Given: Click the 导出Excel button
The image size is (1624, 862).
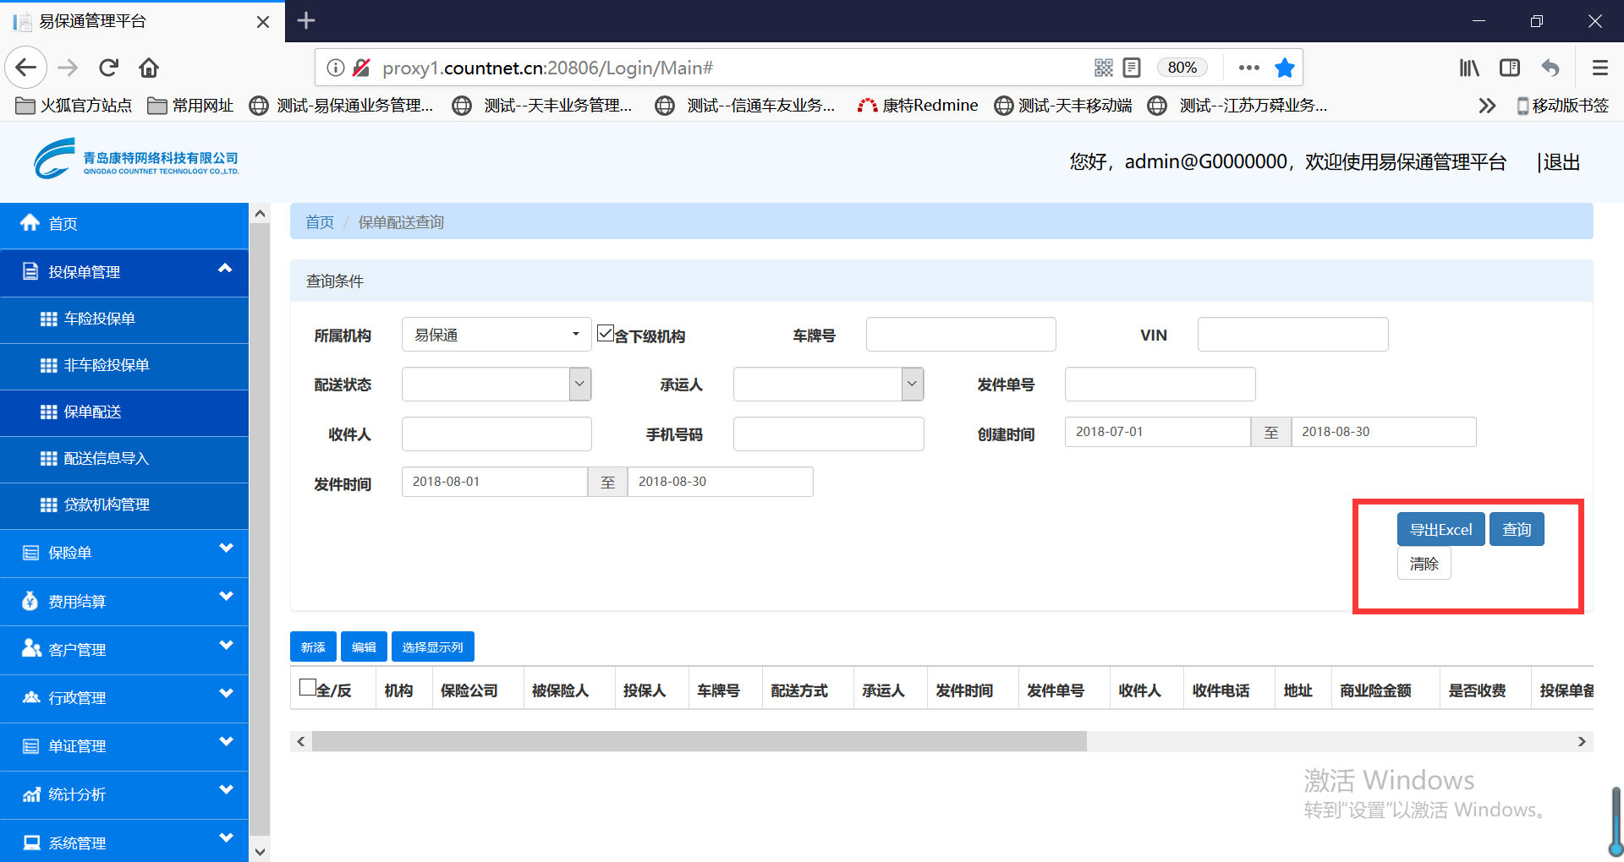Looking at the screenshot, I should click(x=1440, y=530).
